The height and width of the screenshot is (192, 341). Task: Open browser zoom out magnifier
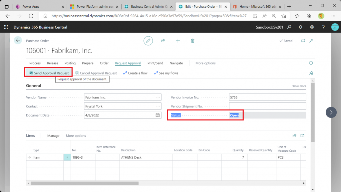point(274,16)
